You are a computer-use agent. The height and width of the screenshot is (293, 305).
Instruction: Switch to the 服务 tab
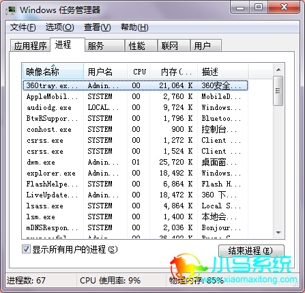coord(105,46)
